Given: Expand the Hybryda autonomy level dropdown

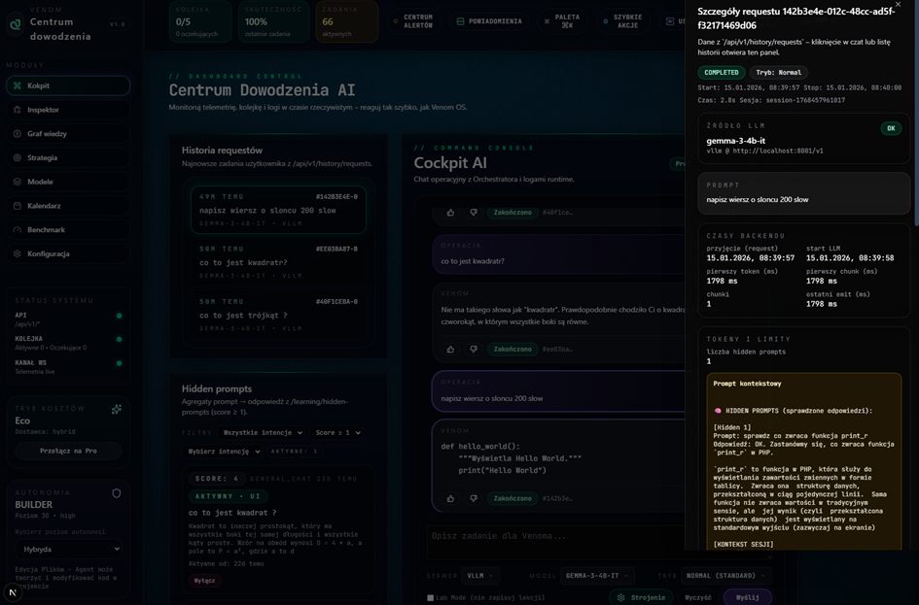Looking at the screenshot, I should coord(67,549).
